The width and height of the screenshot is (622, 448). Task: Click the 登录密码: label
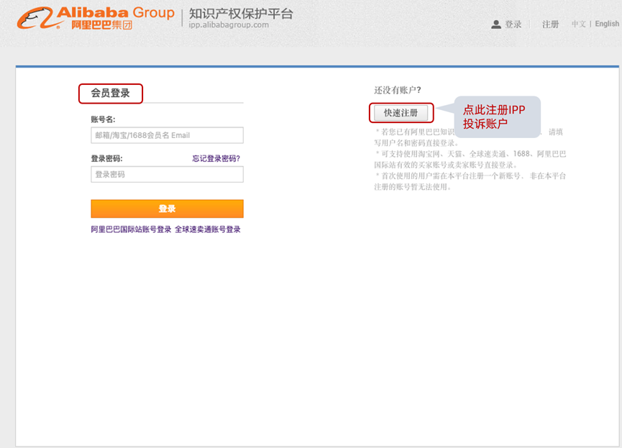point(106,159)
